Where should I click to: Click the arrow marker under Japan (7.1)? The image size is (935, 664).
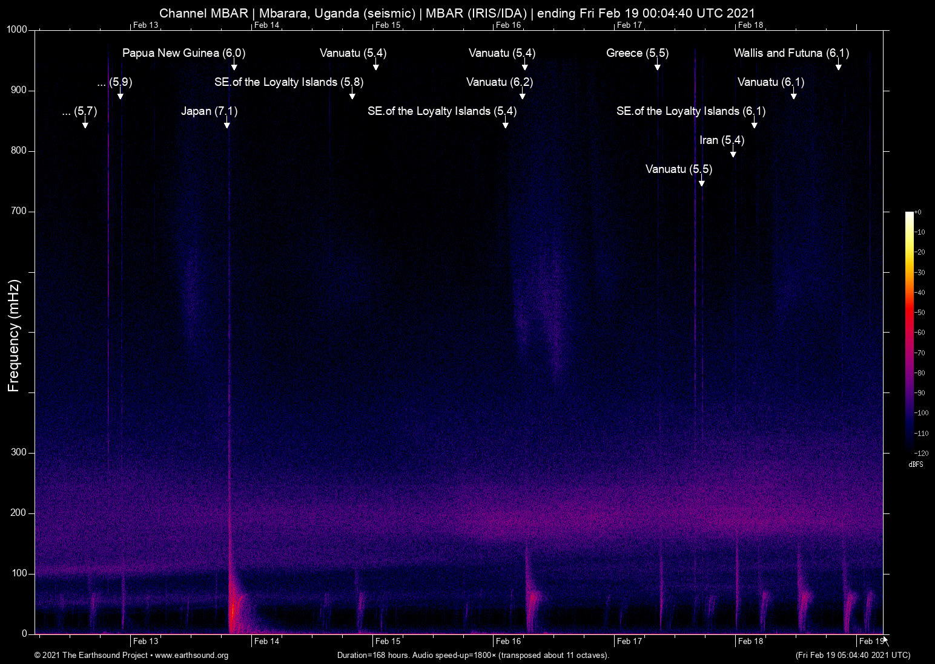pyautogui.click(x=226, y=124)
